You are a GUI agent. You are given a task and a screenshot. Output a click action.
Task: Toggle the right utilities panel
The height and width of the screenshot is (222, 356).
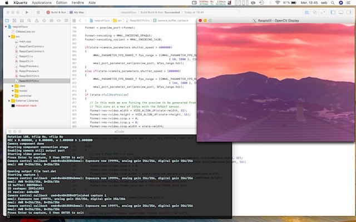click(349, 12)
